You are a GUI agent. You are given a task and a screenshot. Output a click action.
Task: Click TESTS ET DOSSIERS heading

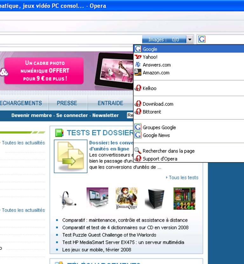(100, 133)
